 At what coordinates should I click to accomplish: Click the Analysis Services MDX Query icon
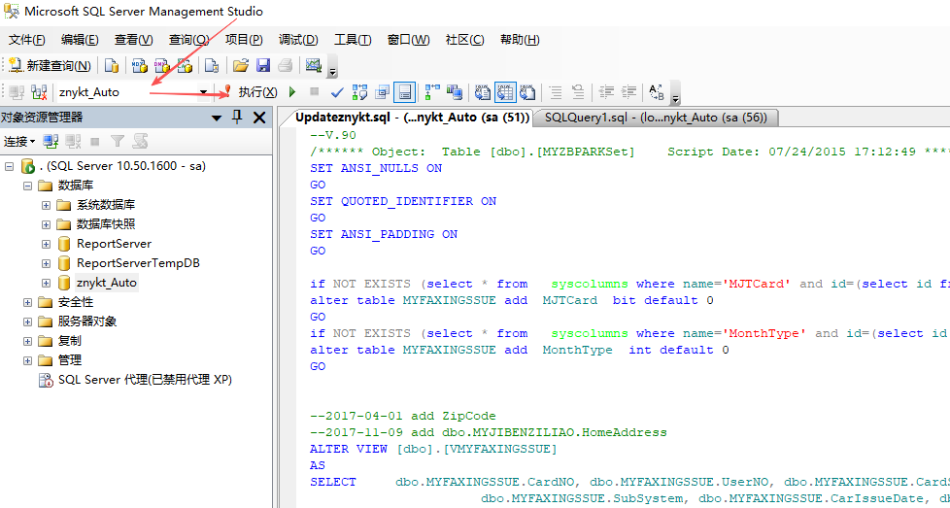tap(139, 65)
